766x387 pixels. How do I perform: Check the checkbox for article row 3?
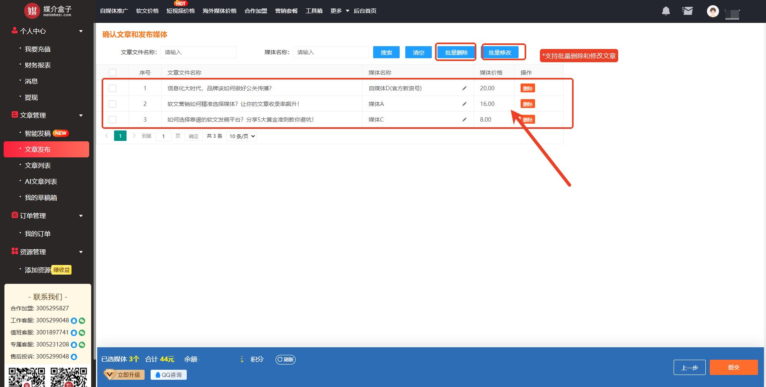(x=112, y=120)
